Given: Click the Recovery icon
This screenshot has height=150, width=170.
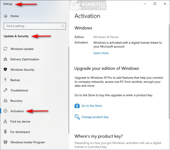Looking at the screenshot, I should tap(5, 101).
